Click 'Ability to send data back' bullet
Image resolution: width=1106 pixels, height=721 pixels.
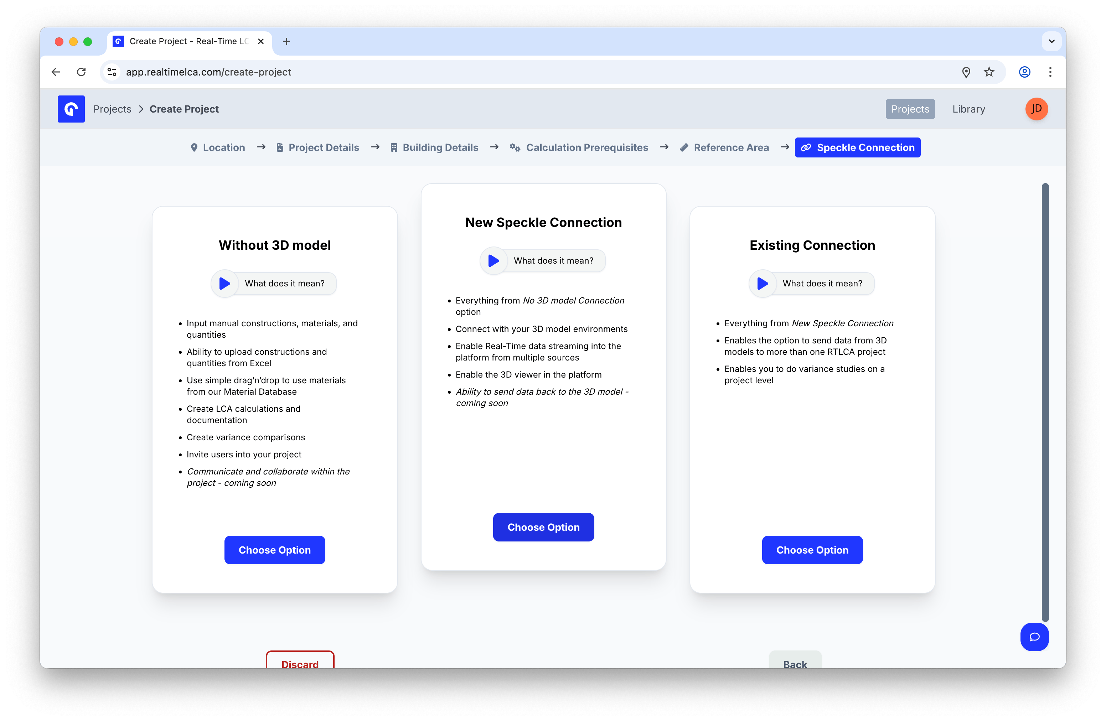click(542, 397)
